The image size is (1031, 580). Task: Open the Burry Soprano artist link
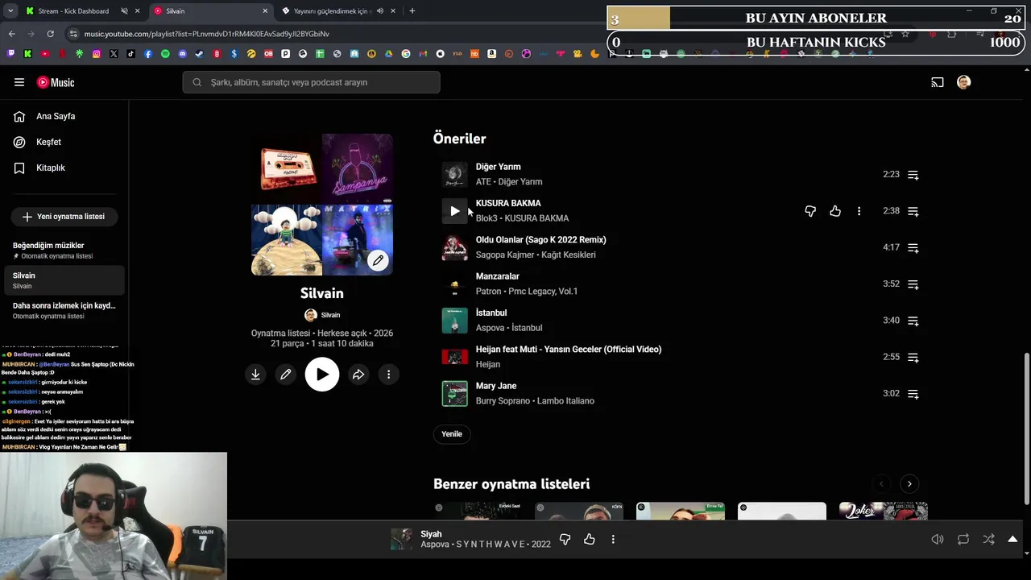pyautogui.click(x=503, y=401)
